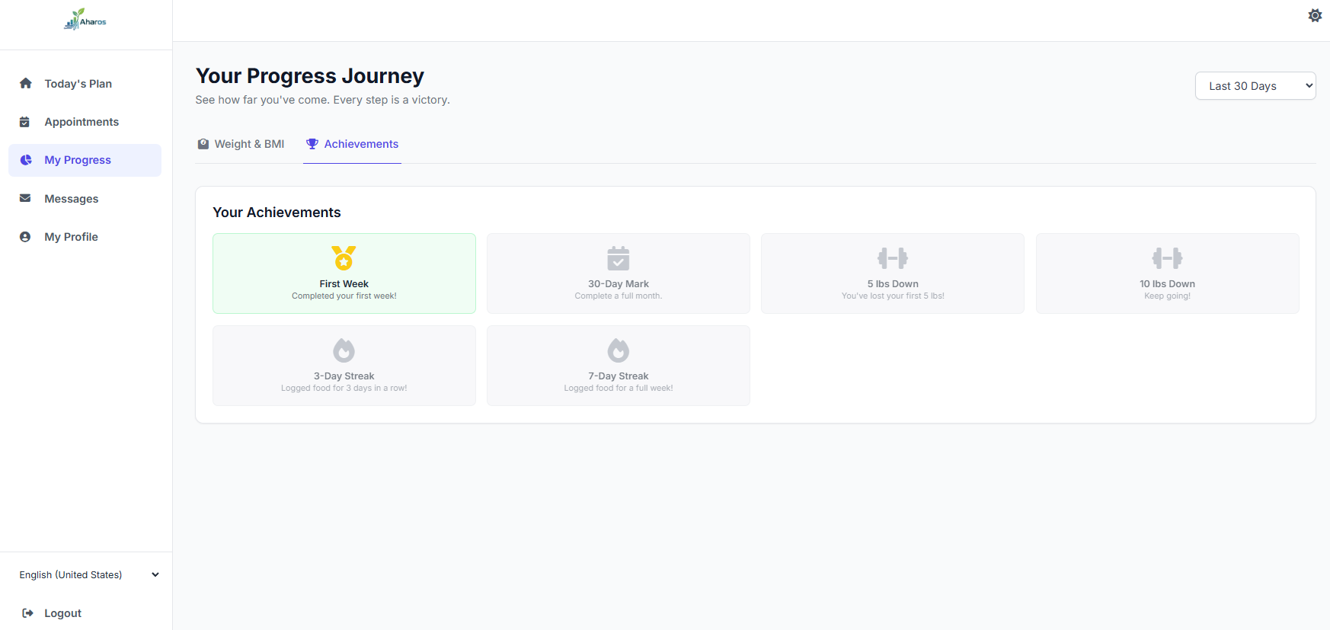
Task: Click the 7-Day Streak achievement title
Action: point(619,376)
